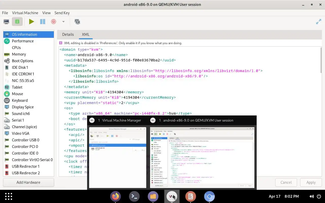Open the Virtual Machine menu
This screenshot has width=325, height=203.
25,13
